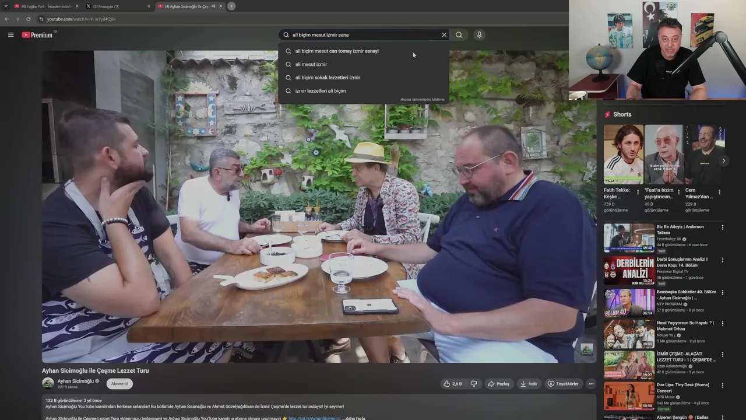746x420 pixels.
Task: Open Fatih Tekke Short thumbnail
Action: click(x=624, y=155)
